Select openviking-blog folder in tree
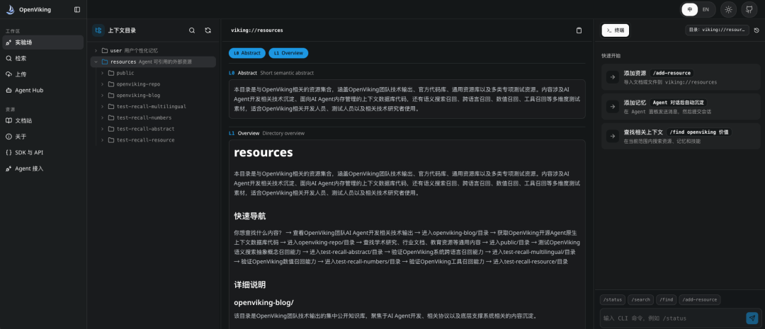This screenshot has width=765, height=329. click(156, 96)
